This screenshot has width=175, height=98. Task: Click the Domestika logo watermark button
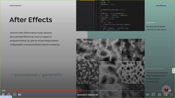click(166, 90)
